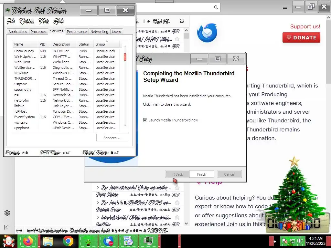Screen dimensions: 331x248
Task: Click the Back button in setup wizard
Action: (178, 174)
